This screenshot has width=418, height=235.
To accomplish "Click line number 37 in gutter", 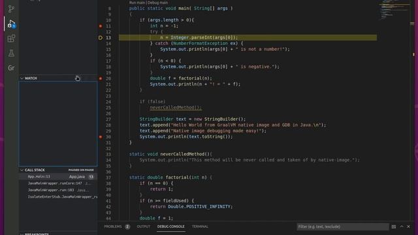I will (x=108, y=178).
